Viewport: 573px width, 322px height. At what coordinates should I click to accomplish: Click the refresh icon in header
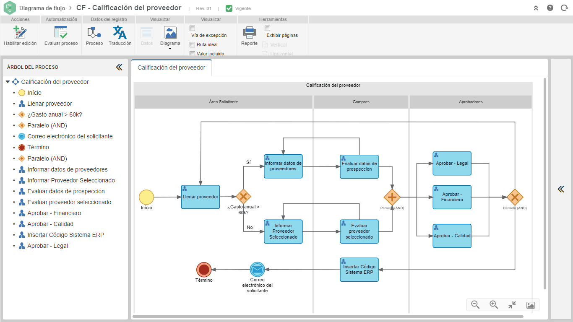564,8
